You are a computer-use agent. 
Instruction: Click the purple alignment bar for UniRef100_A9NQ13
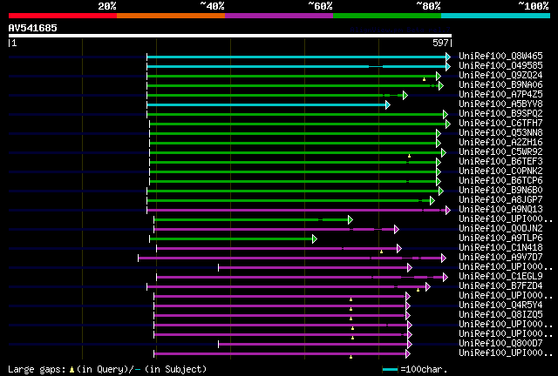(x=296, y=210)
